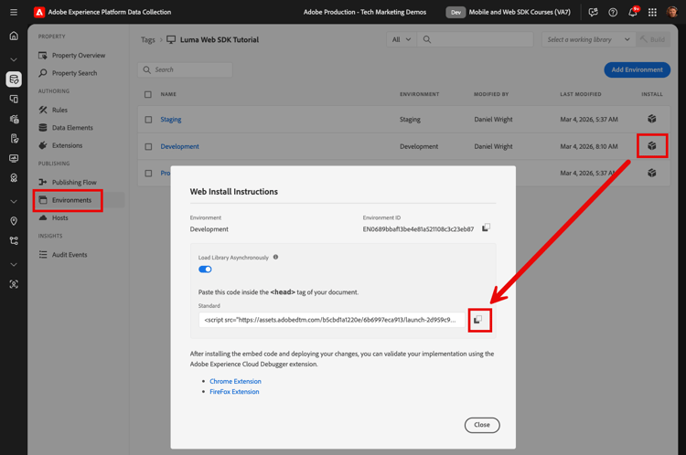The height and width of the screenshot is (455, 686).
Task: Expand the second left rail chevron section
Action: [14, 202]
